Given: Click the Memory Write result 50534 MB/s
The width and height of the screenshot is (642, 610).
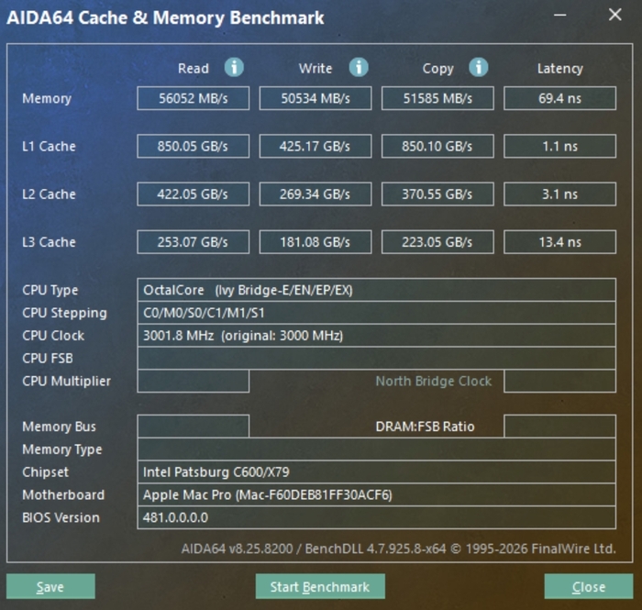Looking at the screenshot, I should pos(315,98).
